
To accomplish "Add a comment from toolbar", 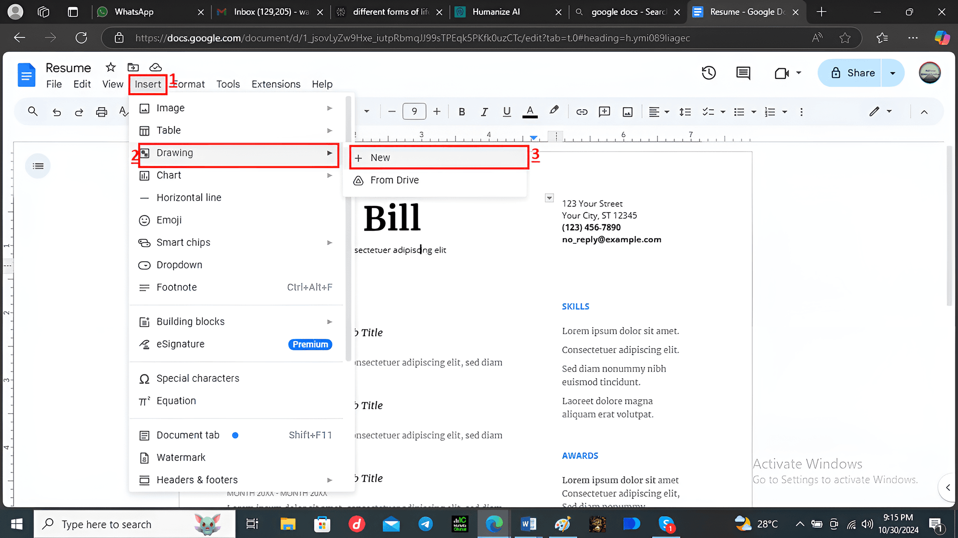I will [x=604, y=112].
